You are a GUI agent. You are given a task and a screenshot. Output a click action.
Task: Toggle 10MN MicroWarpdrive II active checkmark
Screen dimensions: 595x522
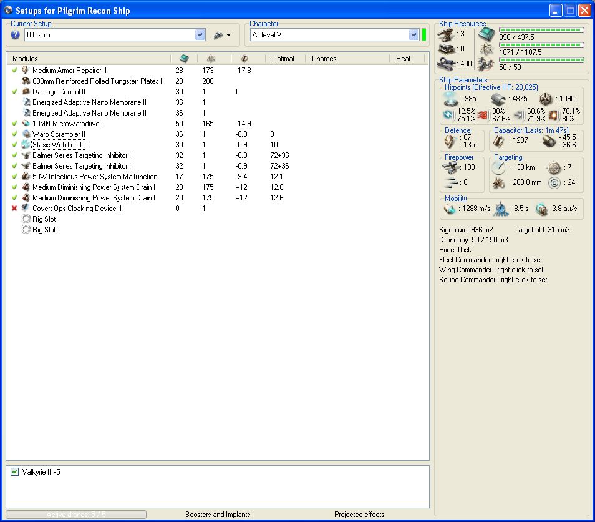(x=14, y=124)
